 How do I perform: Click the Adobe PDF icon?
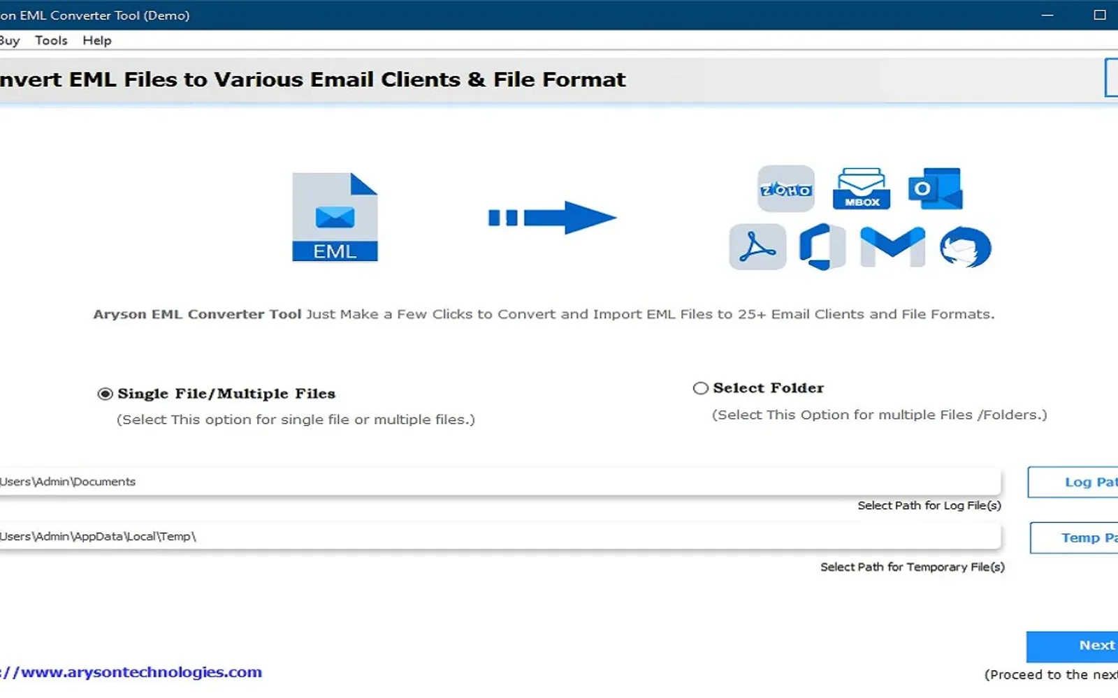tap(757, 247)
